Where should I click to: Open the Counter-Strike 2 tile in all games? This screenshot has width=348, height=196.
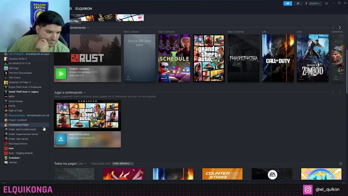tap(222, 174)
